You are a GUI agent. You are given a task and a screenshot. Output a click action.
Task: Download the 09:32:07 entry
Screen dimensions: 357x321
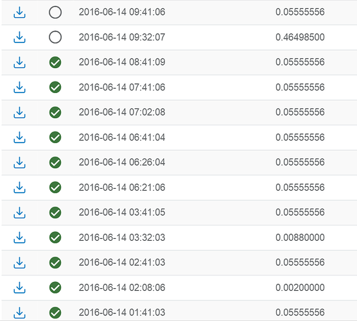[x=19, y=37]
